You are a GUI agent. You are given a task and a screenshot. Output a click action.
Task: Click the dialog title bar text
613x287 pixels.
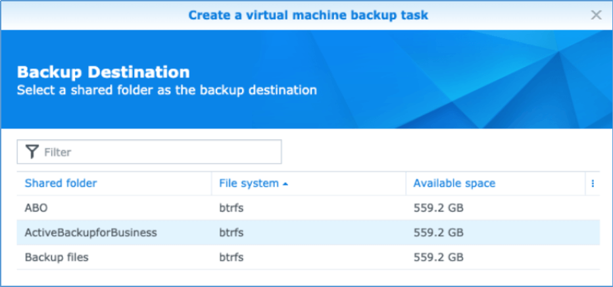(309, 14)
